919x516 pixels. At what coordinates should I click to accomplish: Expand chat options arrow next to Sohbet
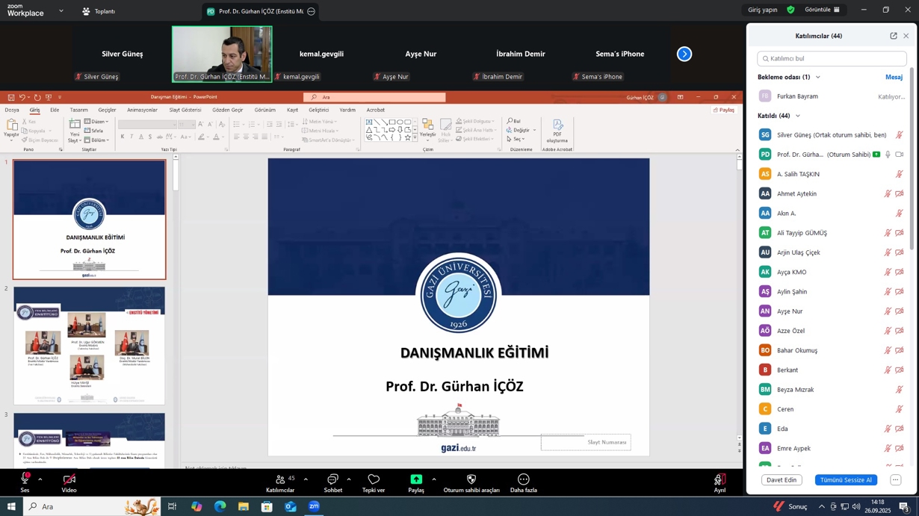click(x=349, y=479)
